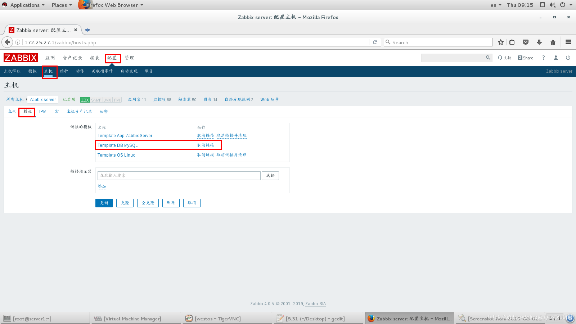This screenshot has width=576, height=324.
Task: Open Pocket shield icon in toolbar
Action: [x=526, y=42]
